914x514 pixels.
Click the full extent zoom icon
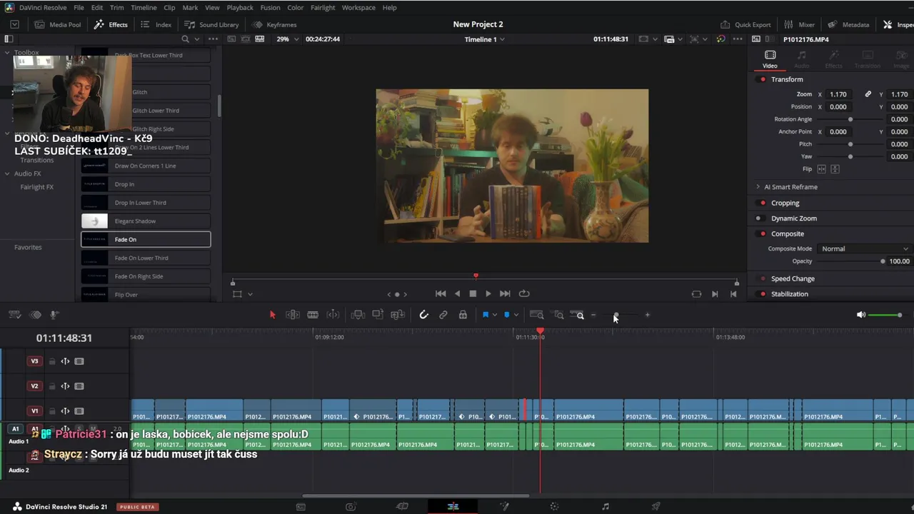click(537, 315)
